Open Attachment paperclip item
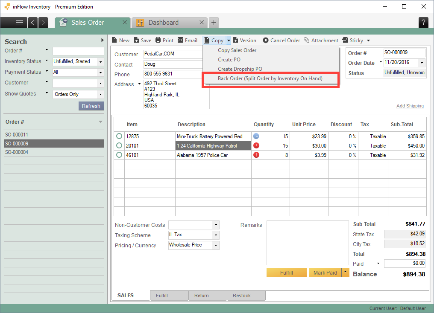The height and width of the screenshot is (313, 434). coord(321,41)
